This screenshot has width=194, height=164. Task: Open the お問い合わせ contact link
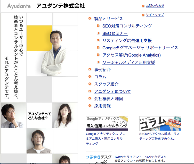pyautogui.click(x=155, y=6)
